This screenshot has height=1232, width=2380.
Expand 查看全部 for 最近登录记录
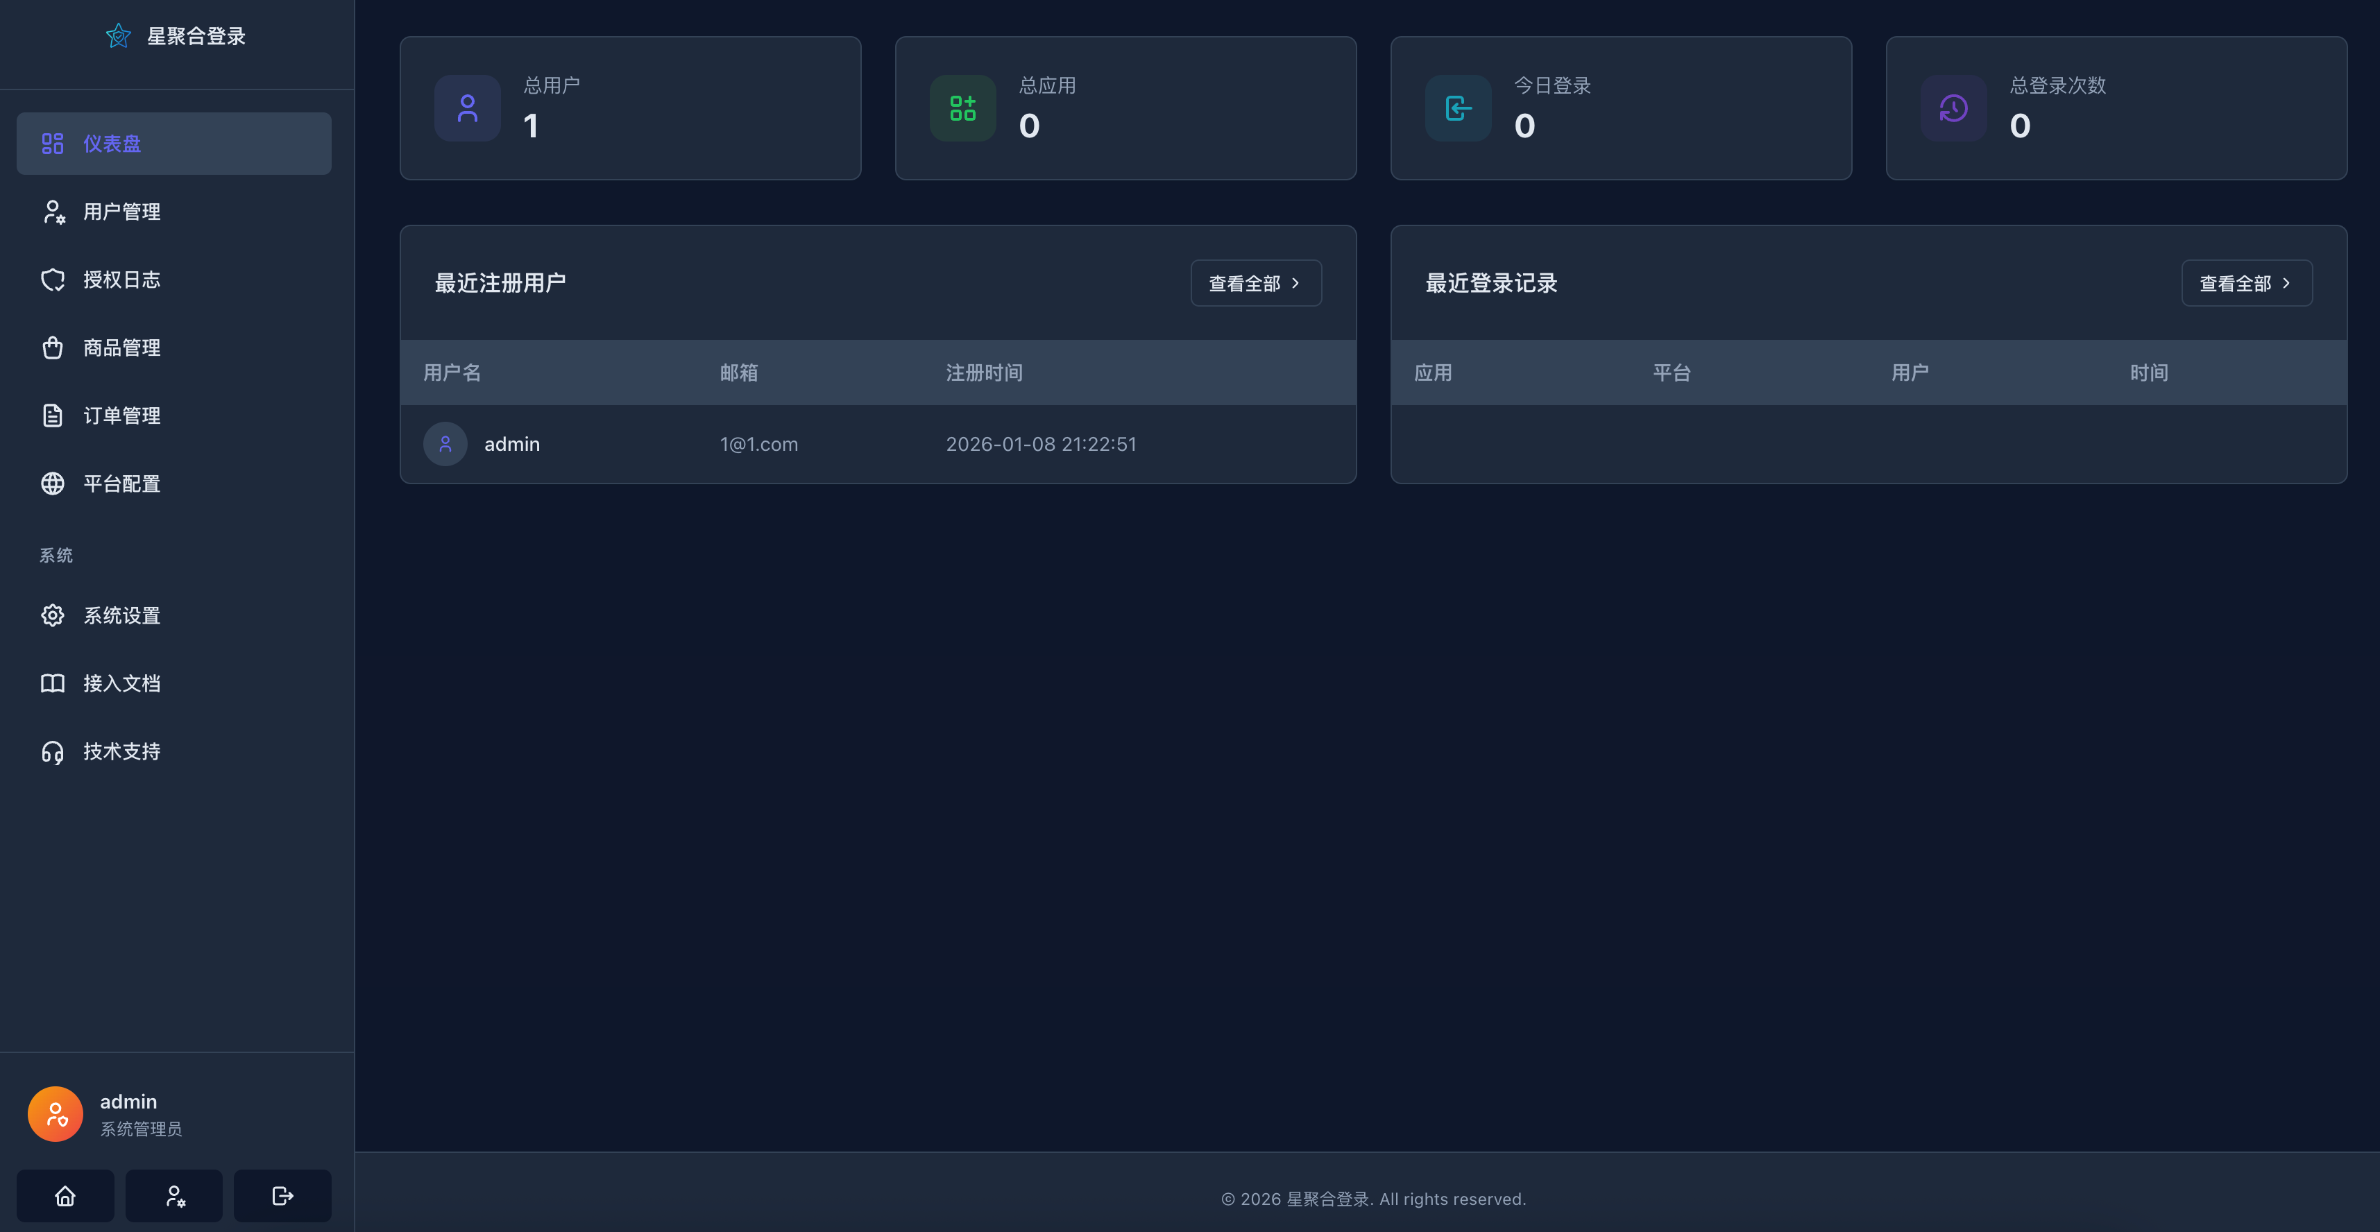pyautogui.click(x=2245, y=282)
